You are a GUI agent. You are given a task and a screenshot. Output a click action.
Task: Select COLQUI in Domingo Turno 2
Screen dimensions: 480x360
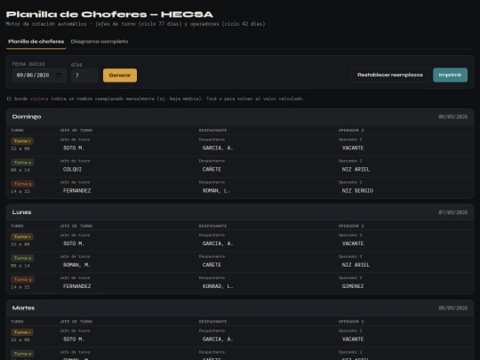click(72, 170)
